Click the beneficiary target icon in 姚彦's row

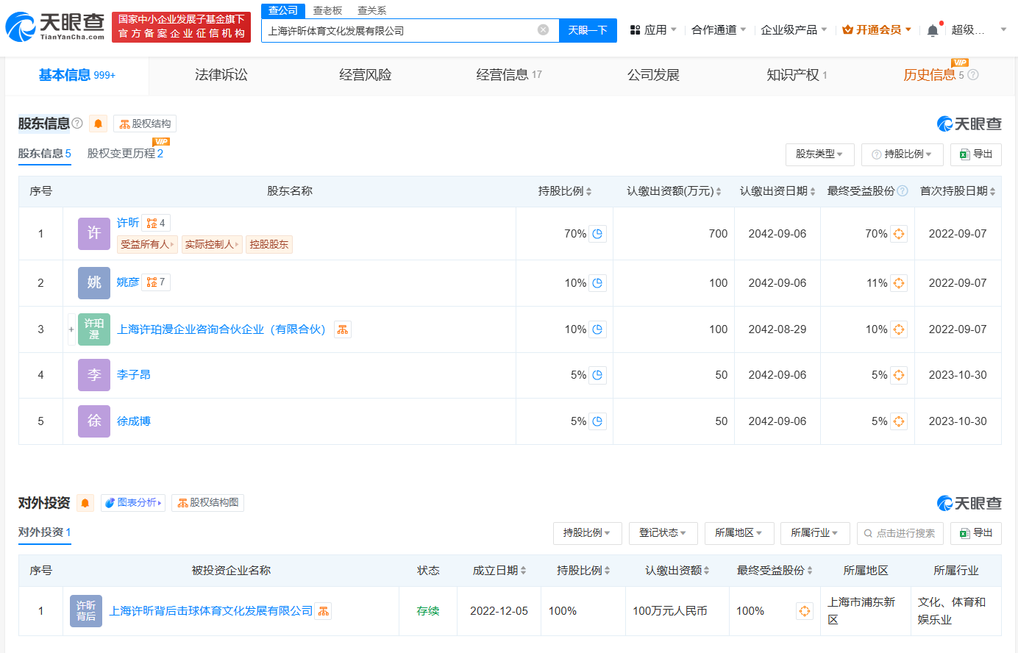pos(898,282)
